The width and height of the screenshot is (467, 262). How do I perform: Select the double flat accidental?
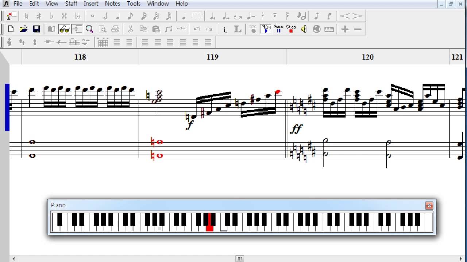coord(77,16)
